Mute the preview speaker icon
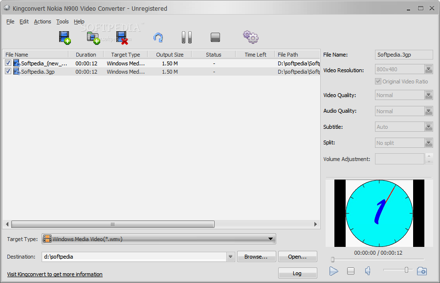This screenshot has height=283, width=440. coord(368,271)
